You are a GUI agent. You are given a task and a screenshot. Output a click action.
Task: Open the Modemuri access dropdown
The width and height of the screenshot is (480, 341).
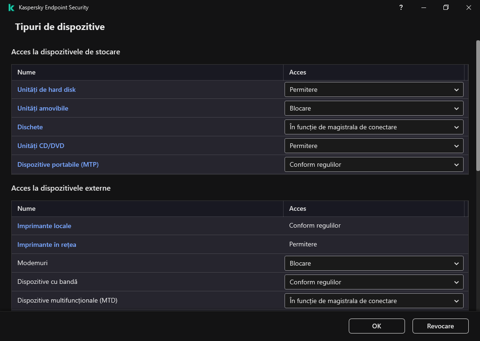pyautogui.click(x=374, y=263)
